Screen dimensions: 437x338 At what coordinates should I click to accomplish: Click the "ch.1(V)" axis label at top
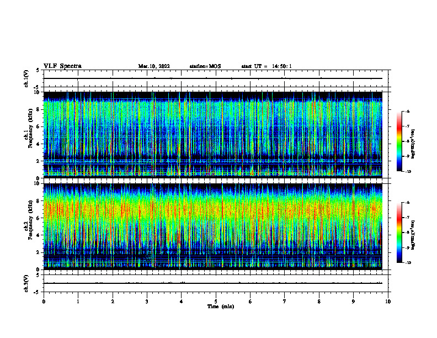(x=26, y=78)
